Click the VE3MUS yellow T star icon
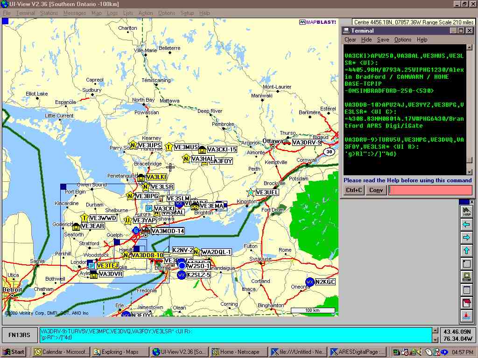 [169, 147]
